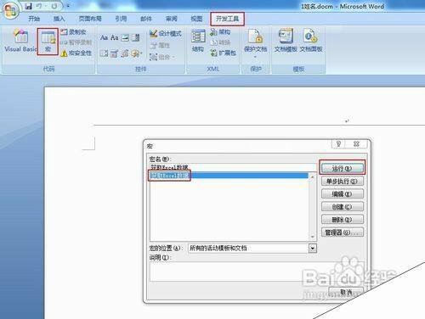Open the Visual Basic editor
The width and height of the screenshot is (425, 319).
[20, 41]
